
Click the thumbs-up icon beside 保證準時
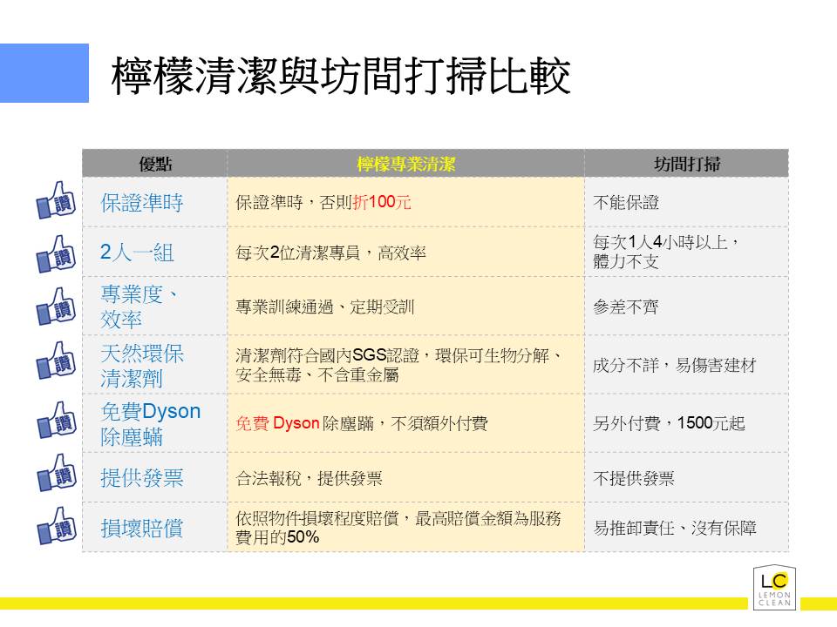[x=56, y=202]
